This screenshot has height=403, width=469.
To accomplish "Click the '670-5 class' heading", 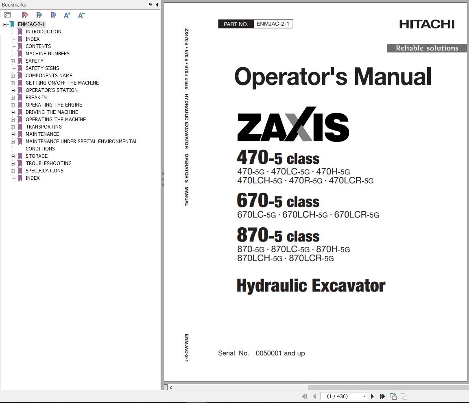I will pyautogui.click(x=278, y=200).
